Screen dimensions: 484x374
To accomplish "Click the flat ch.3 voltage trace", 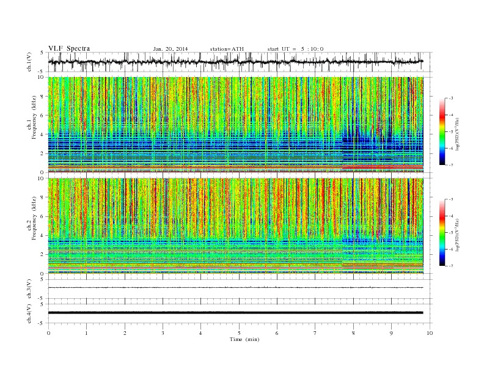I will (235, 288).
